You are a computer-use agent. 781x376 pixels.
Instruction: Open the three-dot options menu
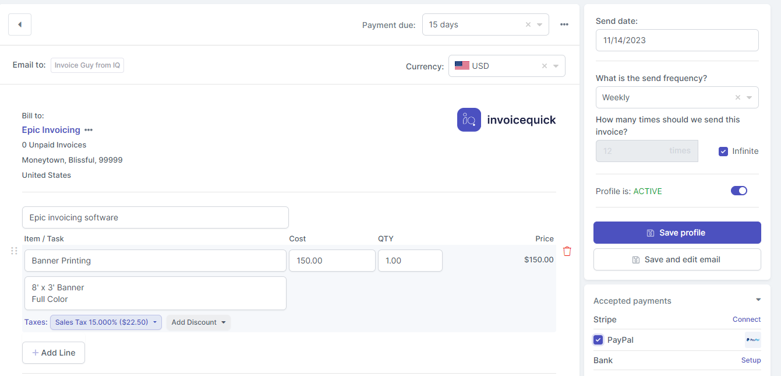[x=564, y=24]
